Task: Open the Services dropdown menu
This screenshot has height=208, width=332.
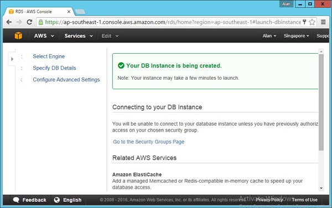Action: (79, 36)
